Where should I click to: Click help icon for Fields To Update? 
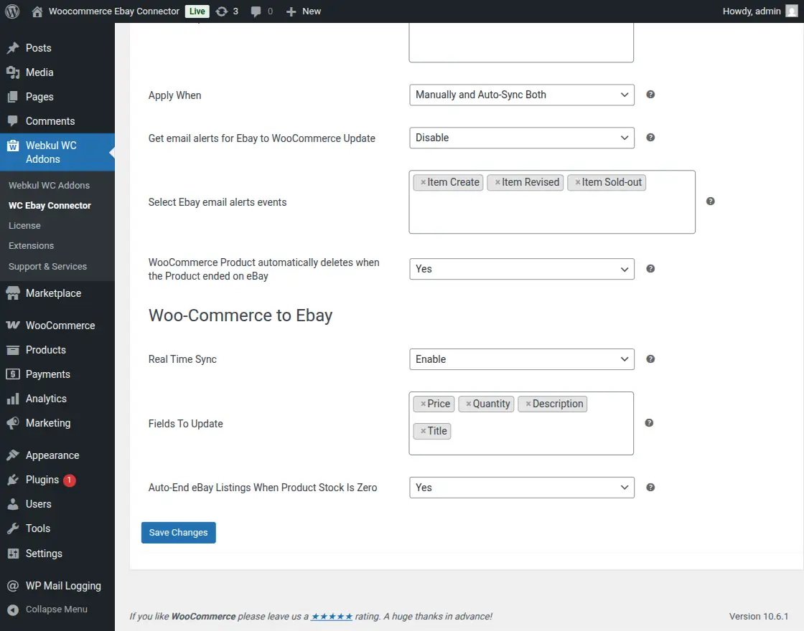click(649, 422)
